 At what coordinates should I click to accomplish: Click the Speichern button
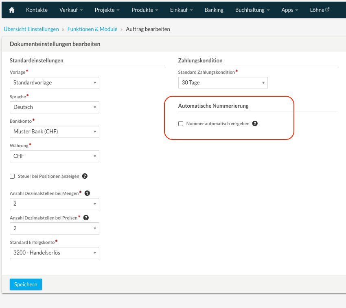pos(25,284)
